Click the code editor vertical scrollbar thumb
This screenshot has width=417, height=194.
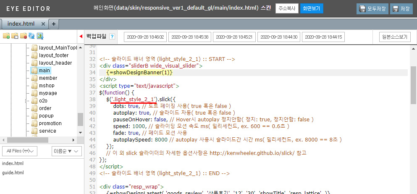tap(414, 85)
